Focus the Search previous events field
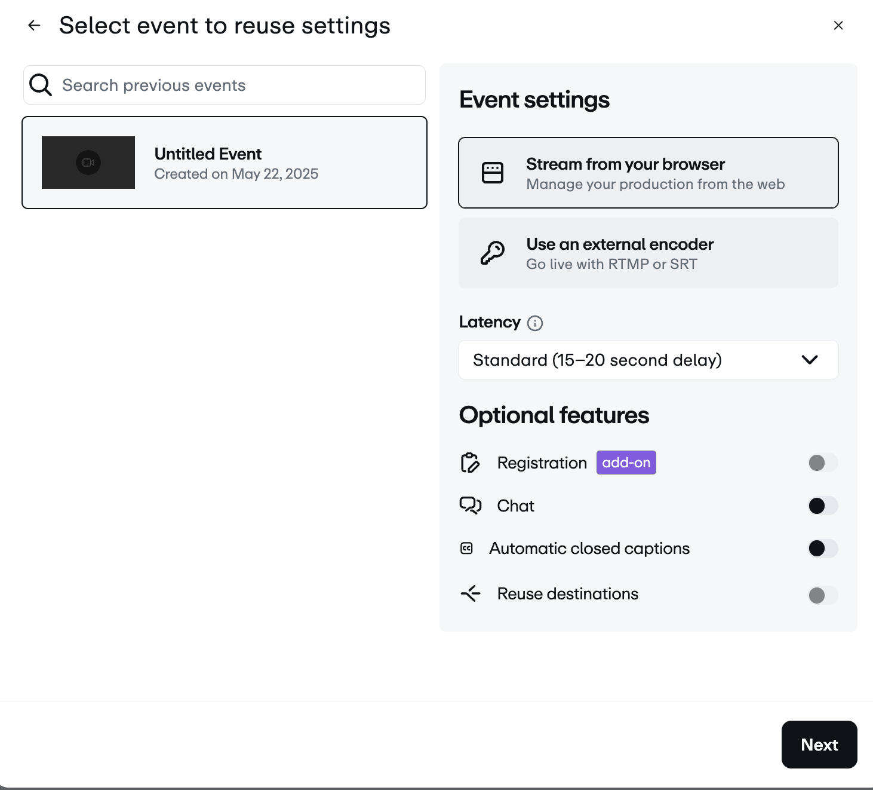The height and width of the screenshot is (790, 873). click(239, 85)
